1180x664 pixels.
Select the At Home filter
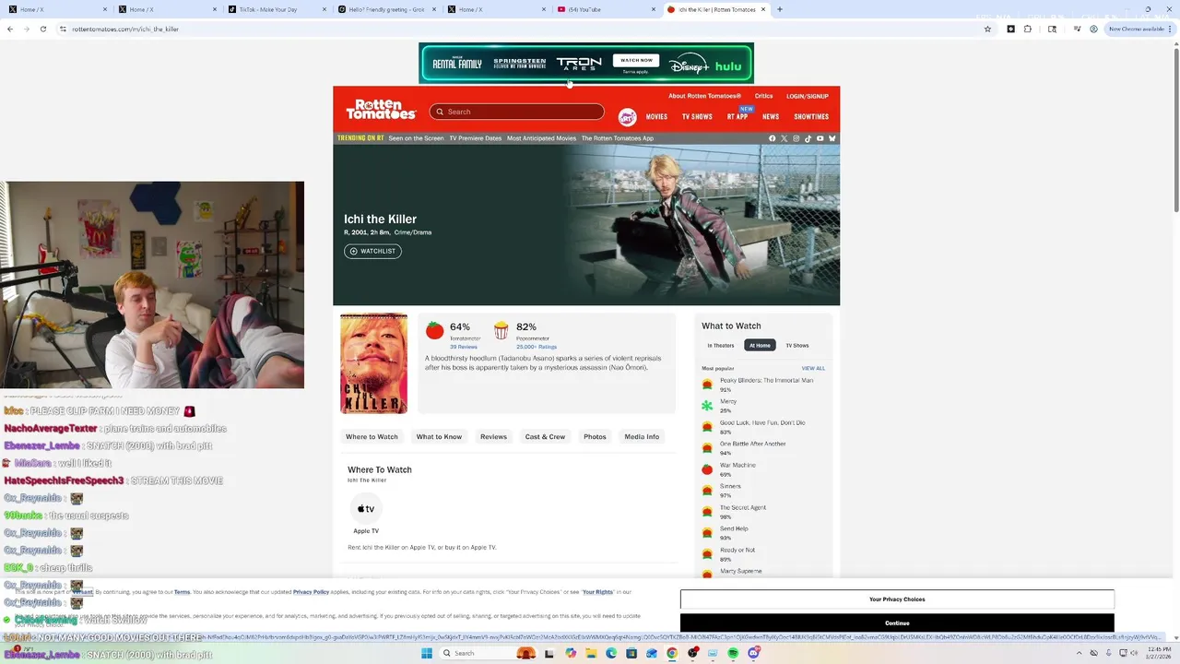tap(760, 346)
